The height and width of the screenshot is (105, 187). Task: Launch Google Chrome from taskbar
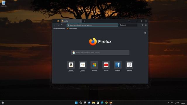106,103
